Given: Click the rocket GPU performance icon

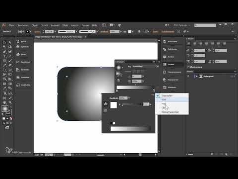Looking at the screenshot, I should click(119, 25).
